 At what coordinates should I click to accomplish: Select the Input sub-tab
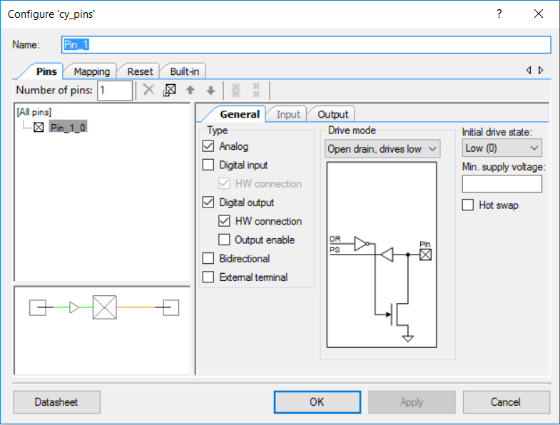[288, 114]
